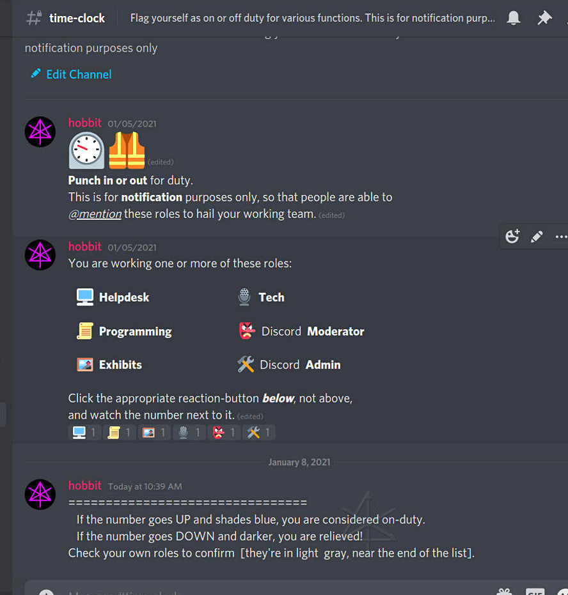Open more options three-dots menu

point(561,236)
